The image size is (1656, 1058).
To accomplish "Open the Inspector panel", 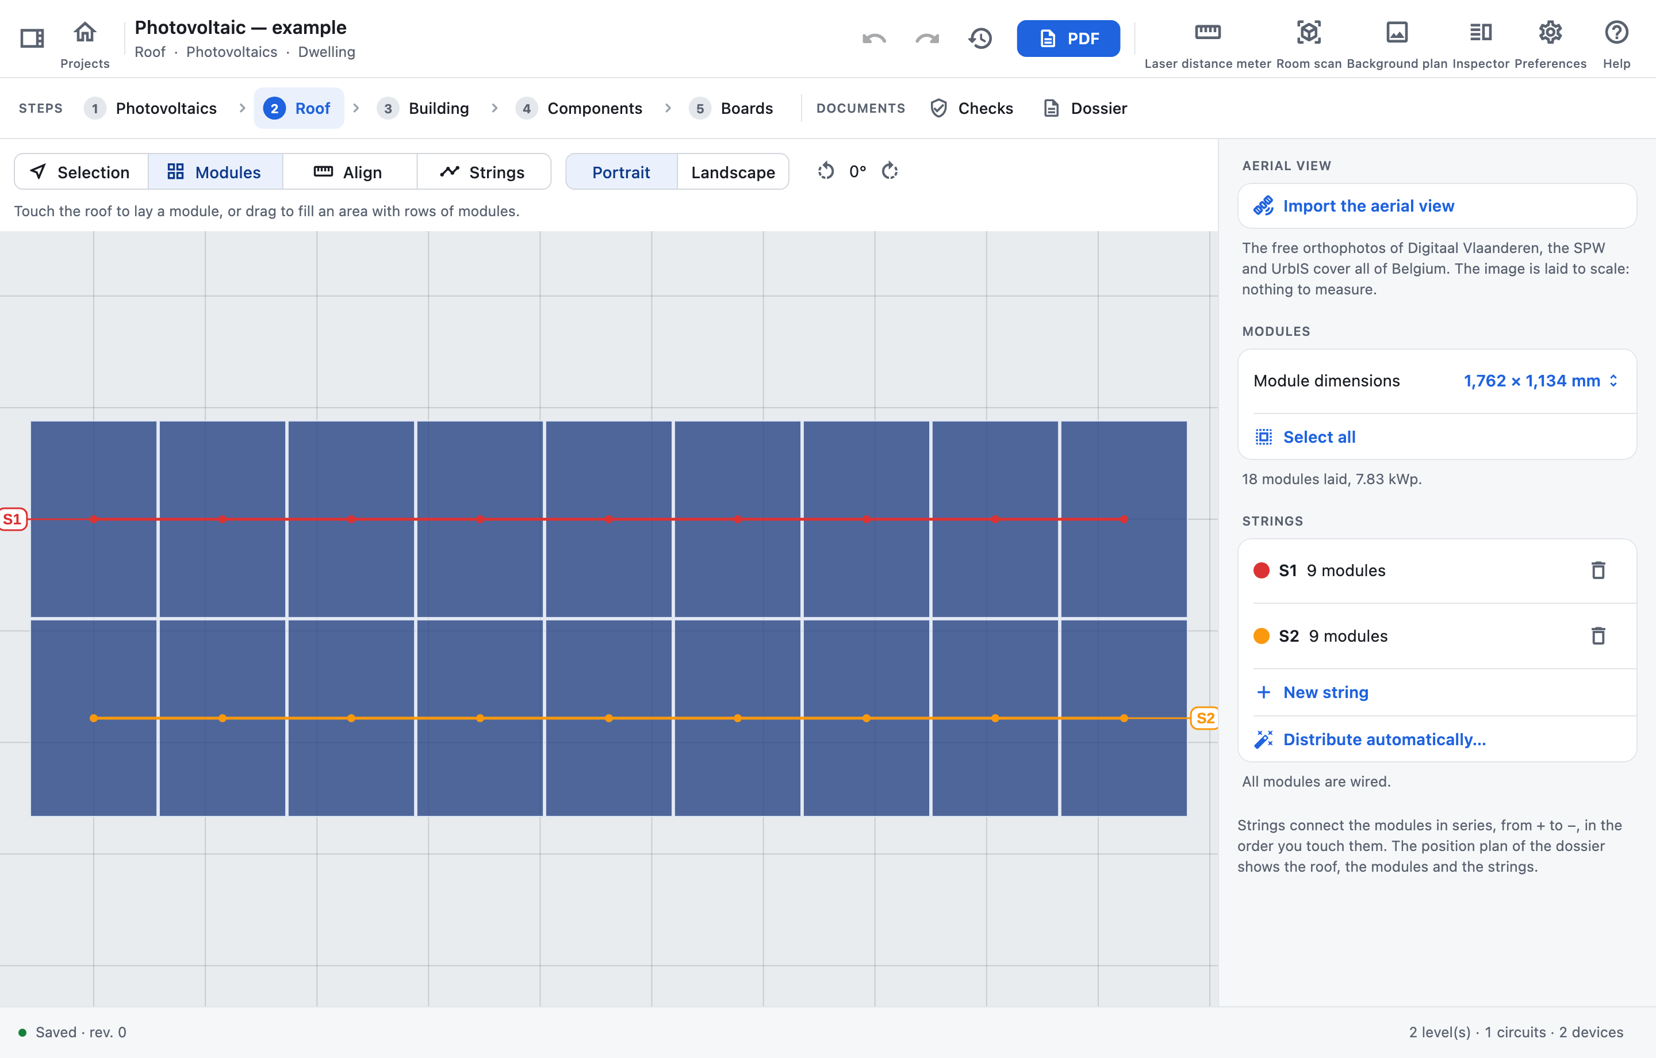I will click(1481, 32).
